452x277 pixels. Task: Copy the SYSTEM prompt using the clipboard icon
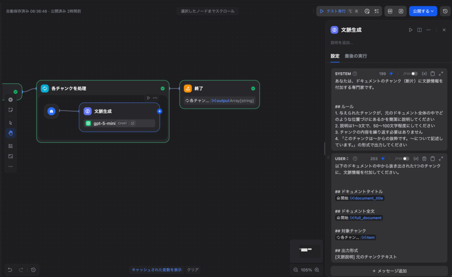coord(433,73)
